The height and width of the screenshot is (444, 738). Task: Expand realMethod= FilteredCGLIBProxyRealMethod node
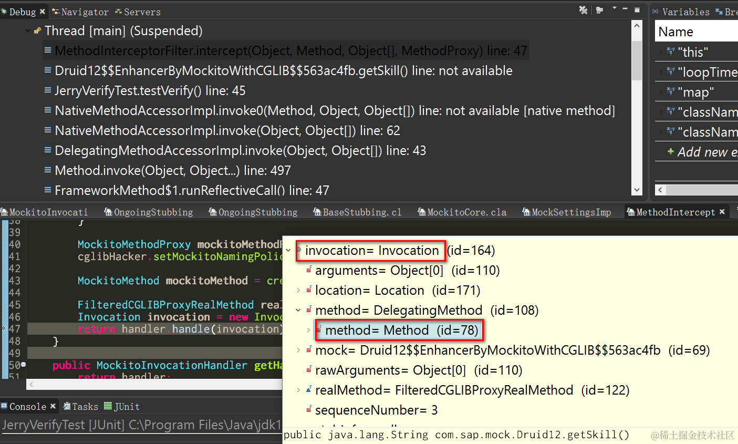(298, 390)
